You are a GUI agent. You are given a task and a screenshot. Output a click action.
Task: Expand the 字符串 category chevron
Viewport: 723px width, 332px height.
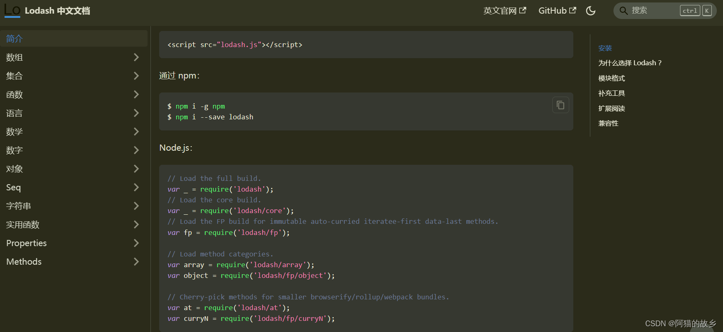(x=136, y=206)
